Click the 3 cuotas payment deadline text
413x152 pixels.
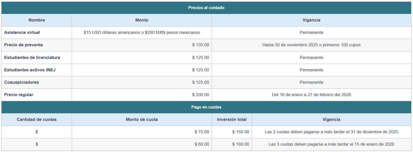tap(331, 144)
